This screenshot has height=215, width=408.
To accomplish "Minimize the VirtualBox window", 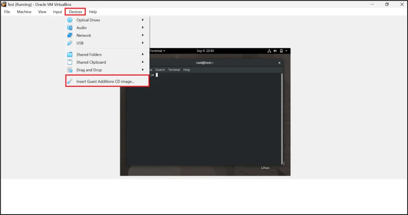I will coord(372,4).
